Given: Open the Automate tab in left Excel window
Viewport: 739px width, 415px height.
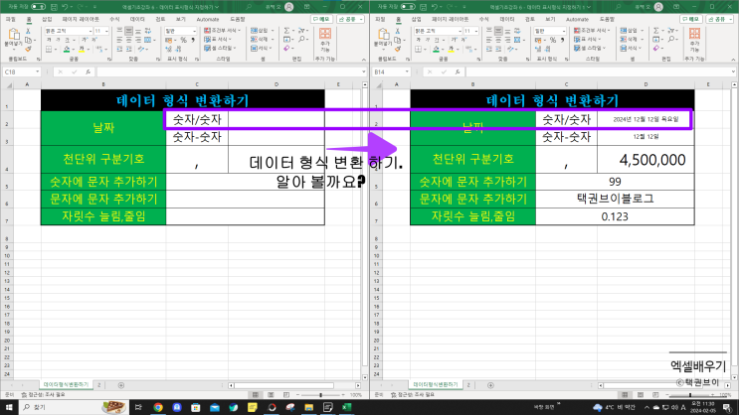Looking at the screenshot, I should tap(207, 19).
